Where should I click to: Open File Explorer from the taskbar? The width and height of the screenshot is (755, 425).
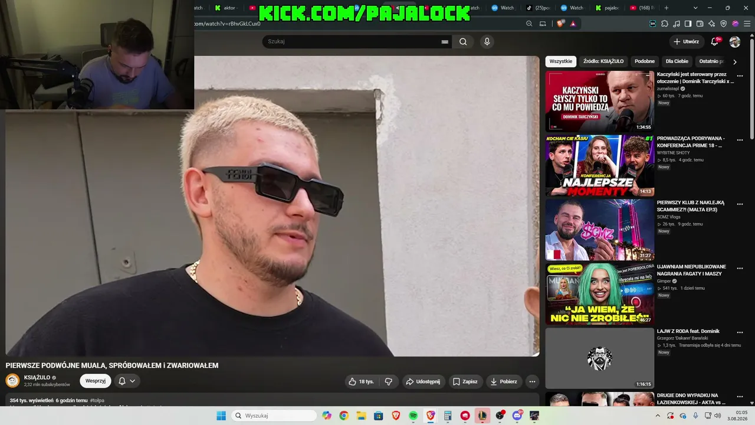pos(361,416)
